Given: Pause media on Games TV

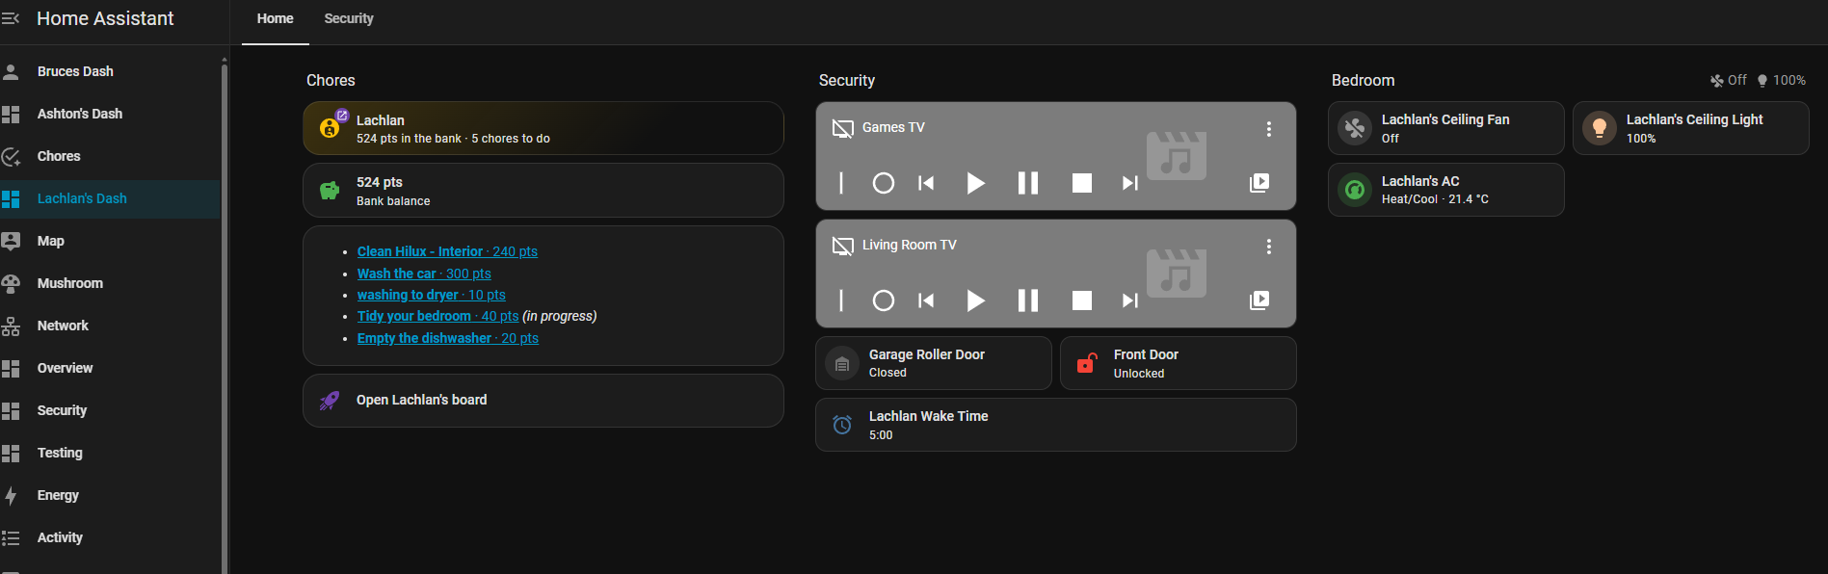Looking at the screenshot, I should pyautogui.click(x=1028, y=183).
